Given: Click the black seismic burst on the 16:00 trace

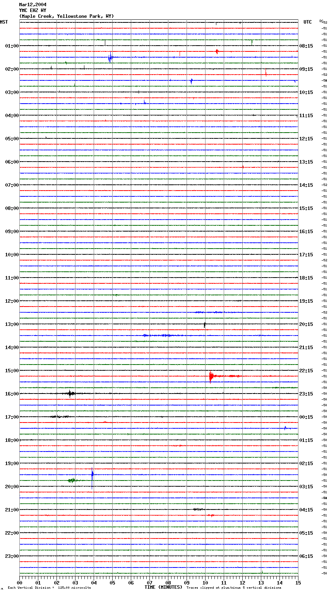Looking at the screenshot, I should 70,394.
